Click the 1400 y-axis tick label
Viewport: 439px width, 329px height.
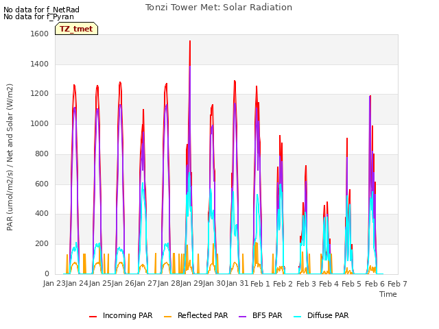[40, 64]
